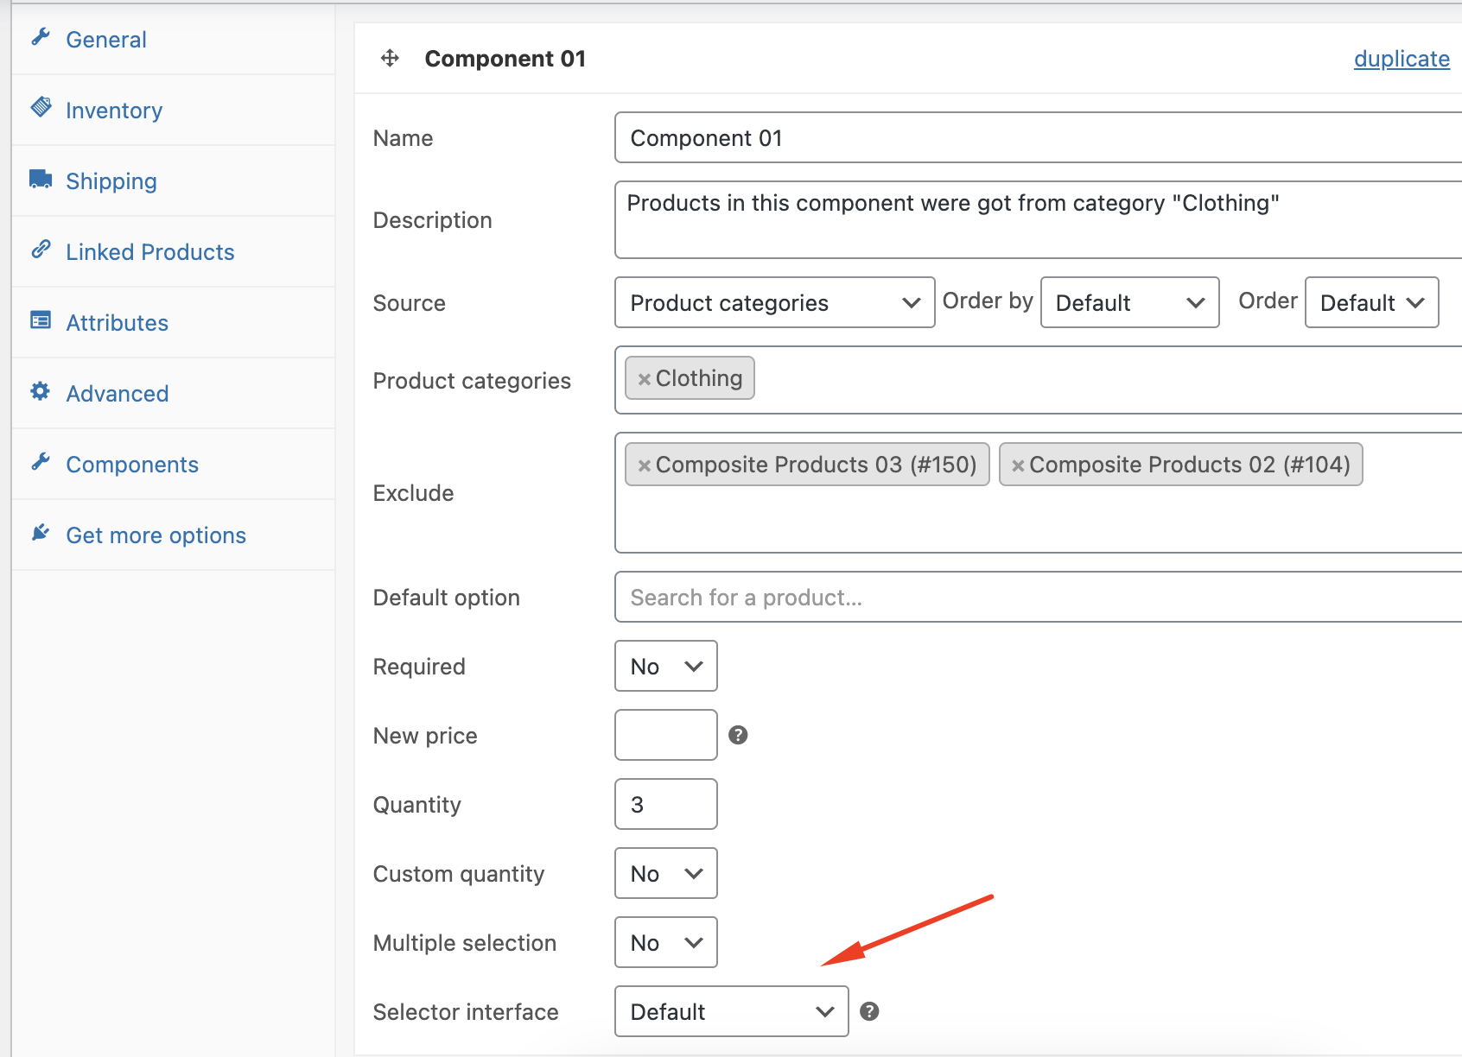The height and width of the screenshot is (1057, 1462).
Task: Open Get more options
Action: click(156, 535)
